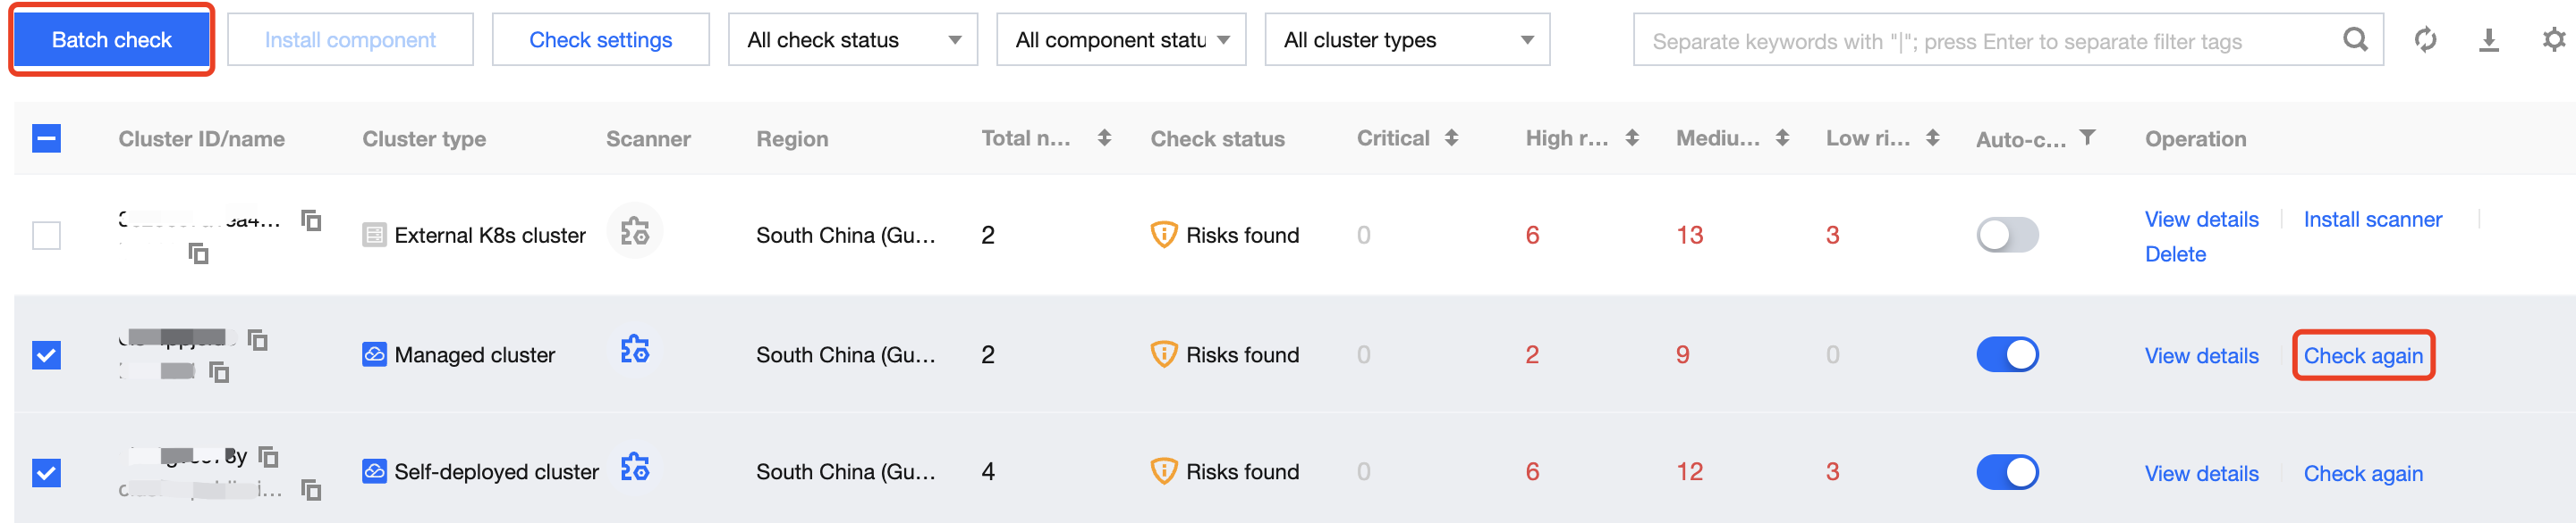The width and height of the screenshot is (2576, 523).
Task: Click the refresh list icon
Action: tap(2425, 40)
